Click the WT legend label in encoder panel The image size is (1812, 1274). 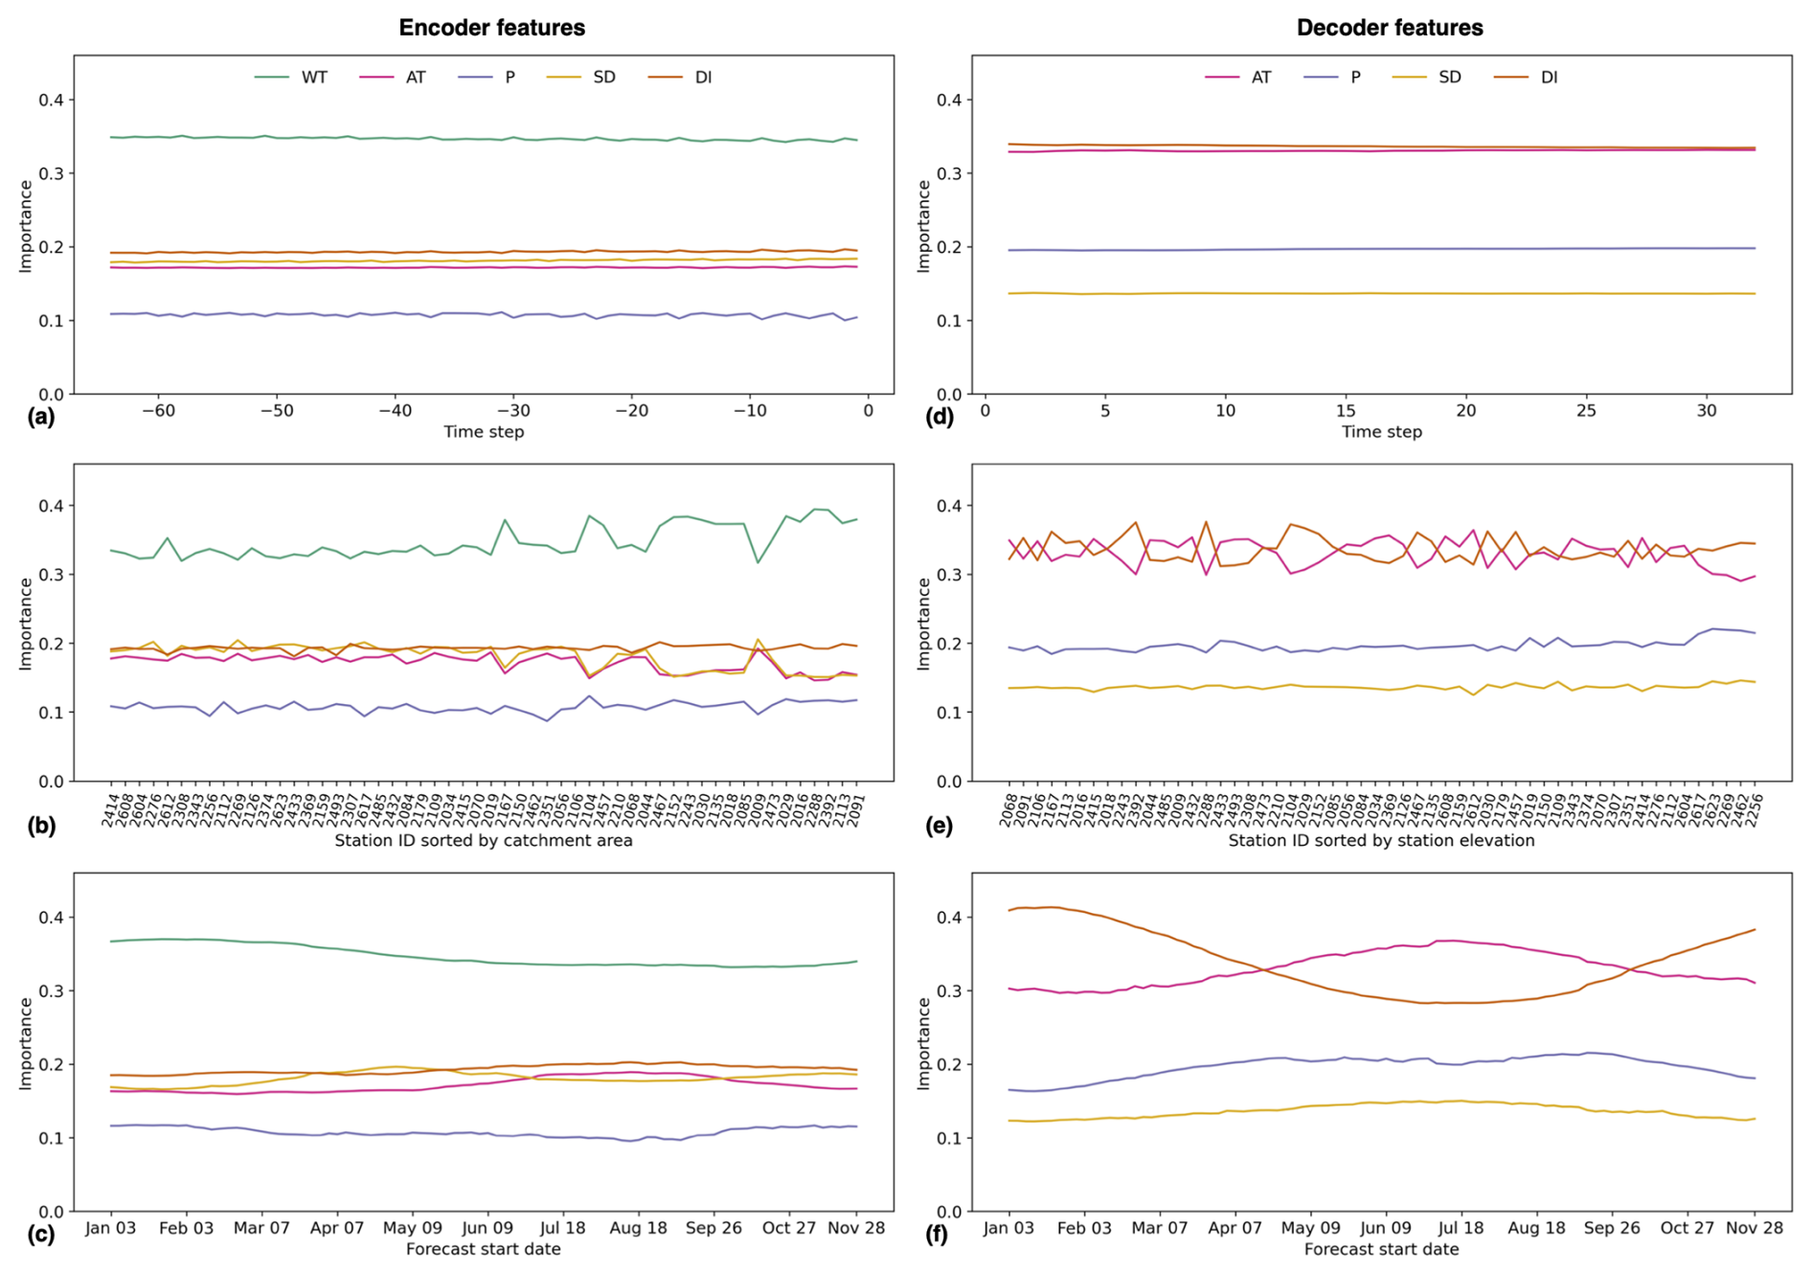[314, 78]
